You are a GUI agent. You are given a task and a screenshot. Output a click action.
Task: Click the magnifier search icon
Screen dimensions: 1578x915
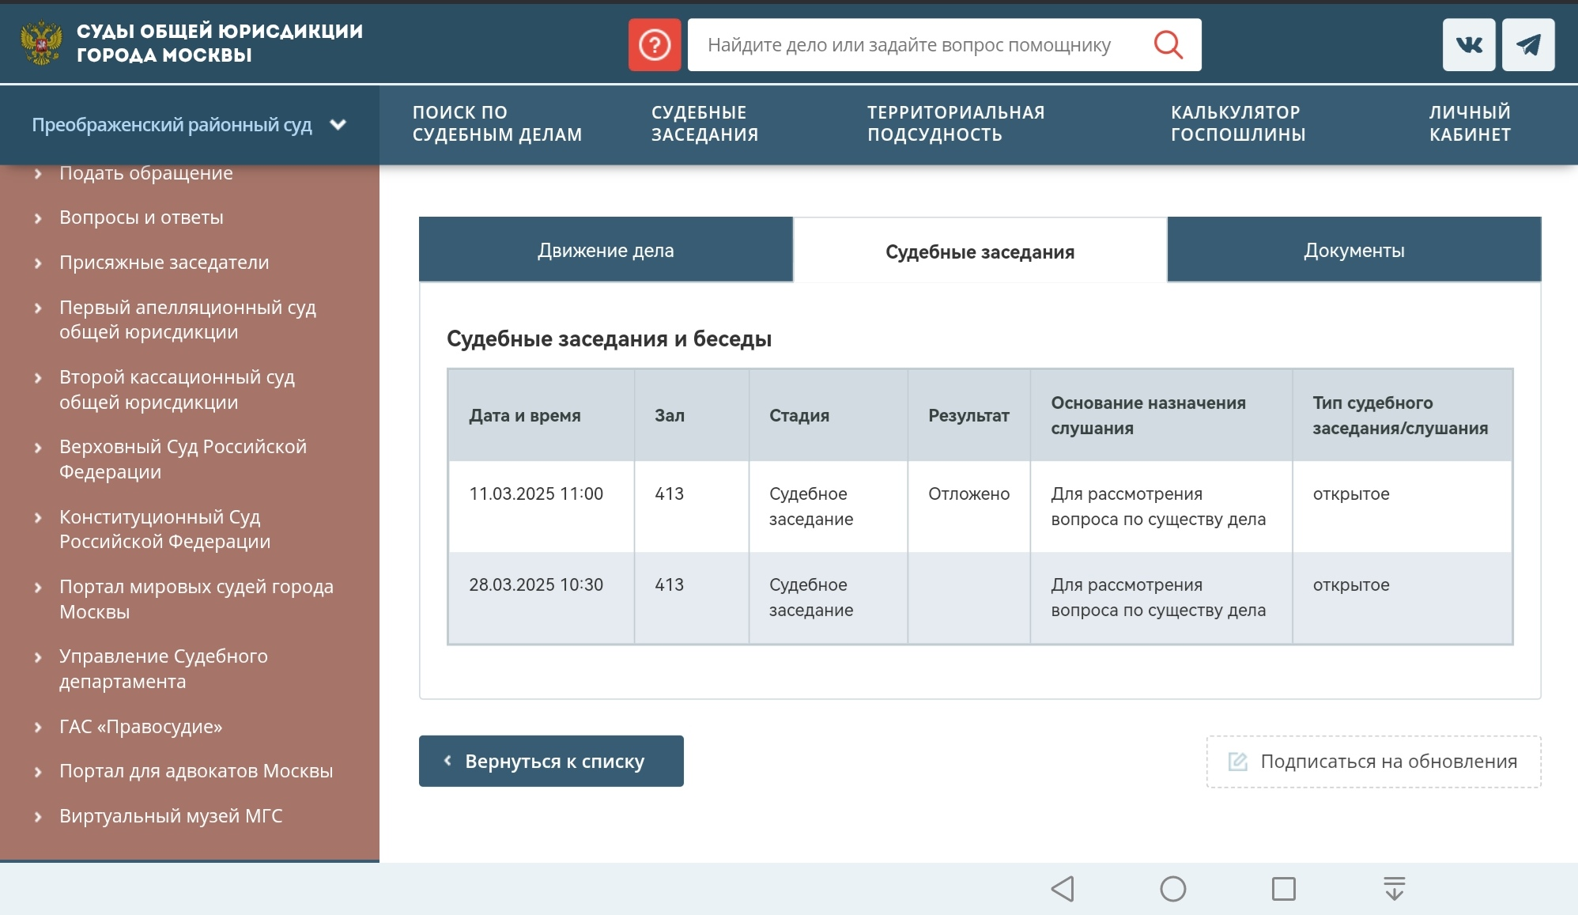pyautogui.click(x=1168, y=45)
